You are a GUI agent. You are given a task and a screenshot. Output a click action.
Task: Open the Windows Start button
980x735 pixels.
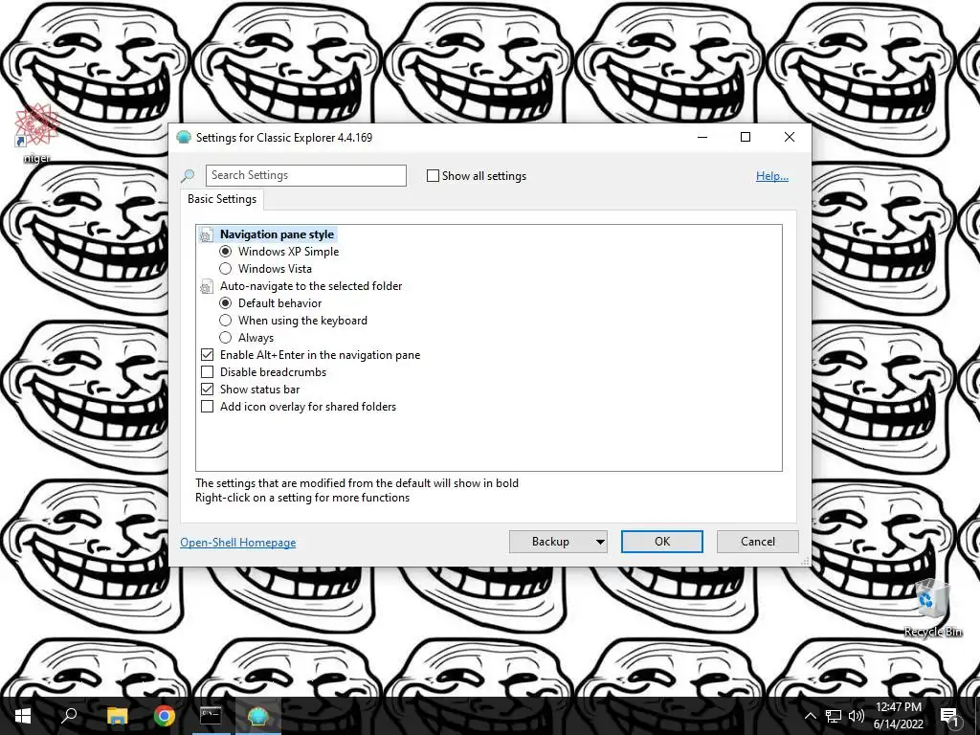(x=23, y=716)
